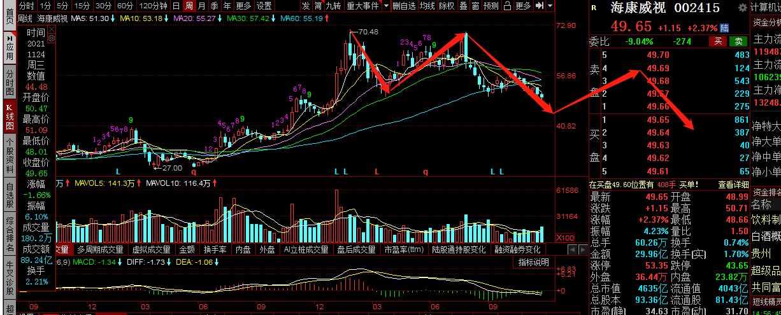Click the buy-1 price 49.65 in order book

(658, 120)
